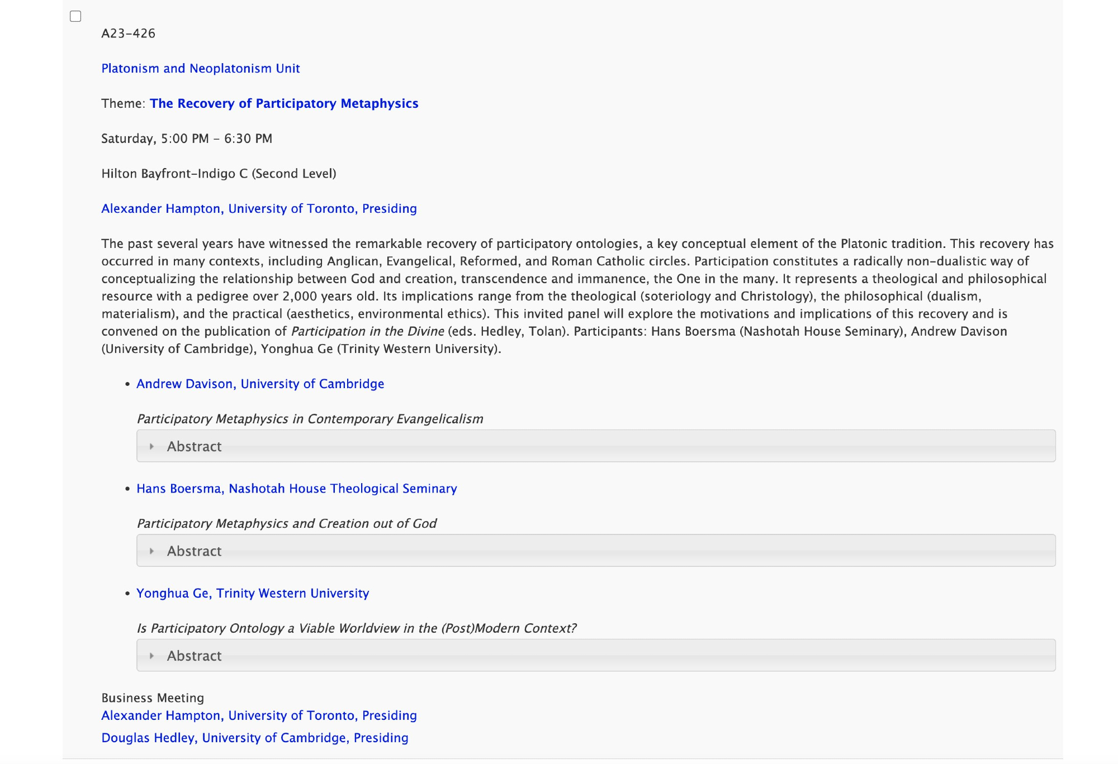This screenshot has height=764, width=1118.
Task: Click Alexander Hampton link under Business Meeting
Action: [x=259, y=715]
